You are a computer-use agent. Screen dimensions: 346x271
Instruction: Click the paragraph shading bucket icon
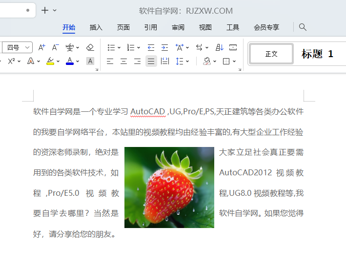(207, 61)
